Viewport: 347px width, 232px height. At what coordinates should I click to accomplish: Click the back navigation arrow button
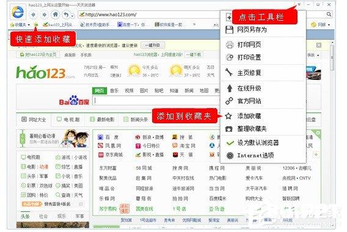(34, 15)
